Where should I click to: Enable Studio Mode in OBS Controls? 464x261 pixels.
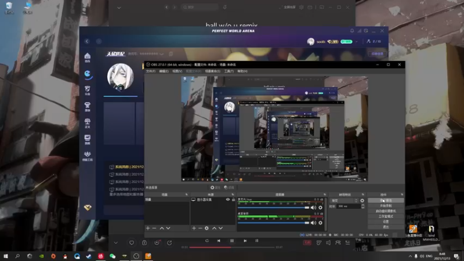pyautogui.click(x=386, y=216)
